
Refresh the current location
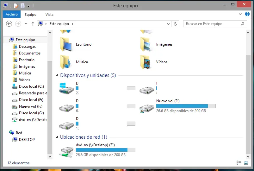tap(175, 24)
